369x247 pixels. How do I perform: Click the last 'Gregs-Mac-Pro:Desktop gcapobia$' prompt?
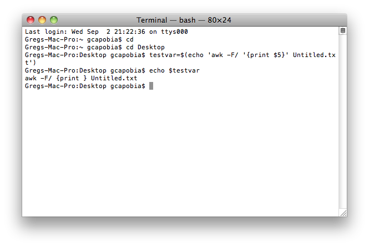point(85,86)
